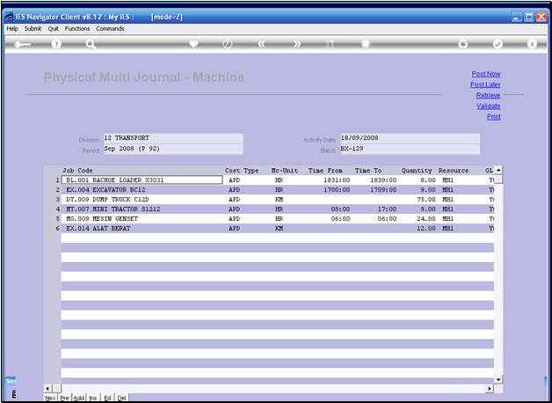Image resolution: width=552 pixels, height=403 pixels.
Task: Click the Post Later link
Action: 485,84
